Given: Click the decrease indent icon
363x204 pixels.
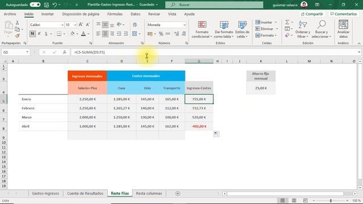Looking at the screenshot, I should click(x=119, y=34).
